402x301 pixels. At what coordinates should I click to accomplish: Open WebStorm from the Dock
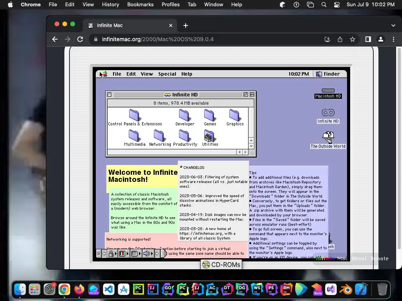(x=257, y=289)
